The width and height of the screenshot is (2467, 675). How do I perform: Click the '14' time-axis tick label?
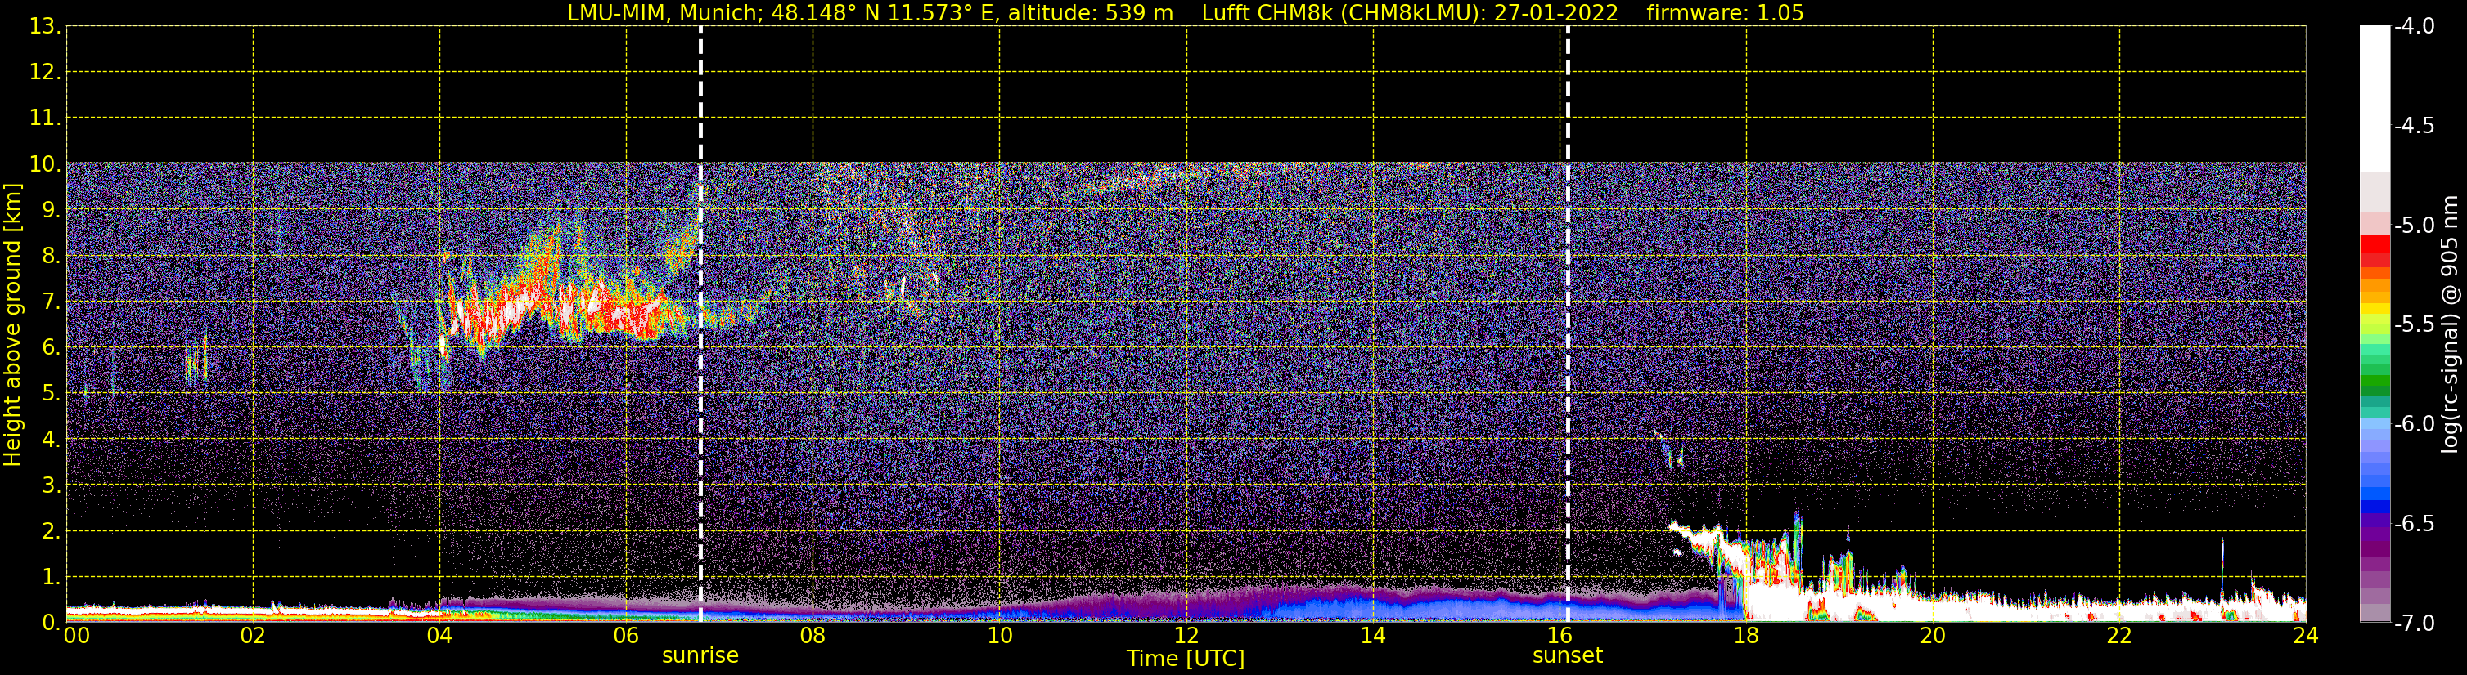[1373, 636]
